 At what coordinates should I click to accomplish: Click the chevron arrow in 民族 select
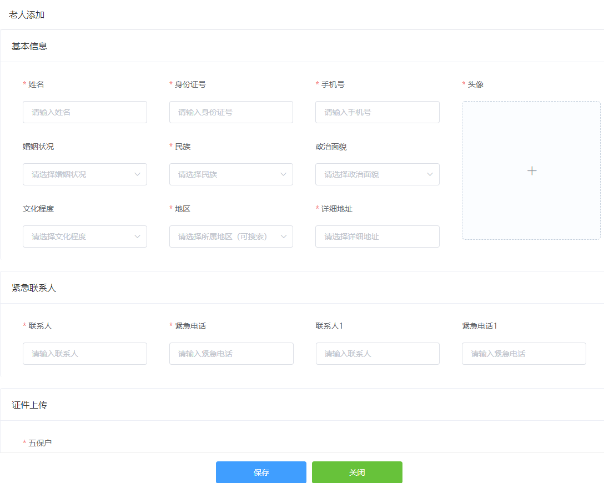pyautogui.click(x=284, y=174)
